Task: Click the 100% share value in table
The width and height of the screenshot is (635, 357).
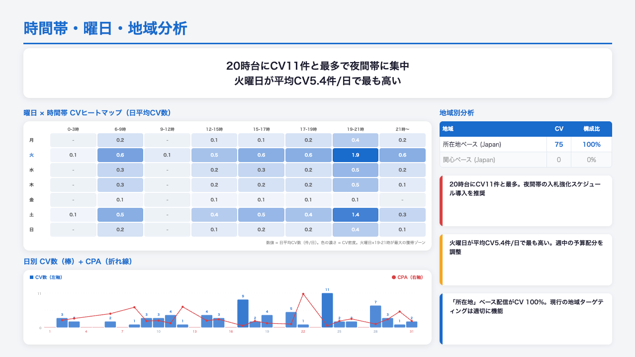Action: (x=591, y=144)
